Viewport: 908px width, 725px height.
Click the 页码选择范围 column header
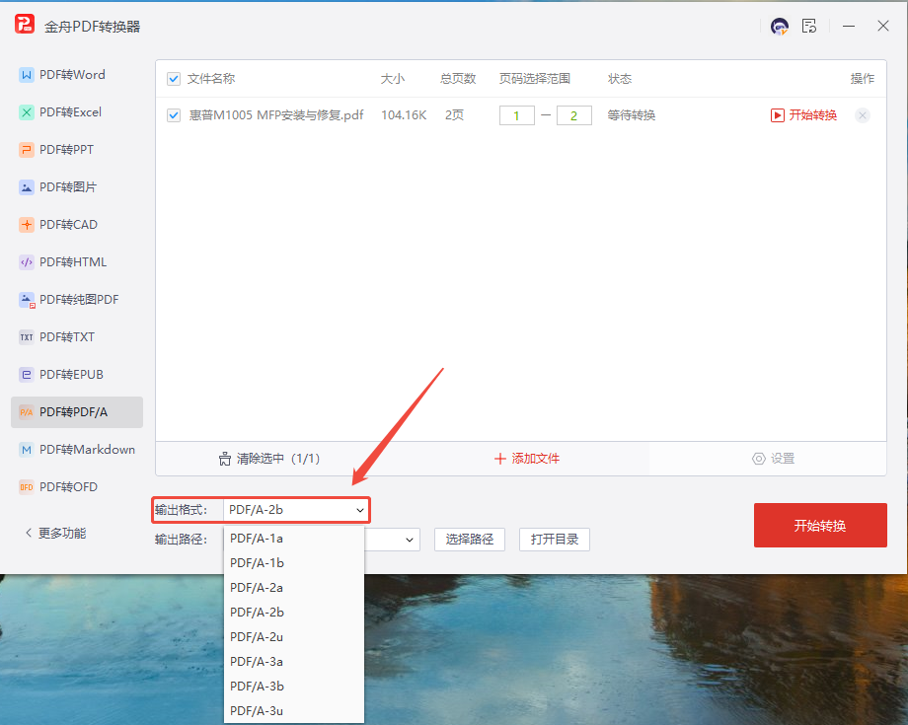pyautogui.click(x=535, y=79)
